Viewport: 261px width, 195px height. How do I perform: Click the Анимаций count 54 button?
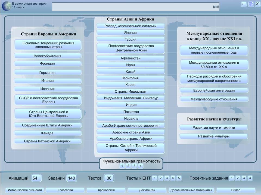click(x=36, y=178)
